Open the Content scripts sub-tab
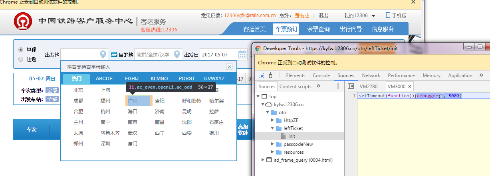This screenshot has height=176, width=490. 296,86
